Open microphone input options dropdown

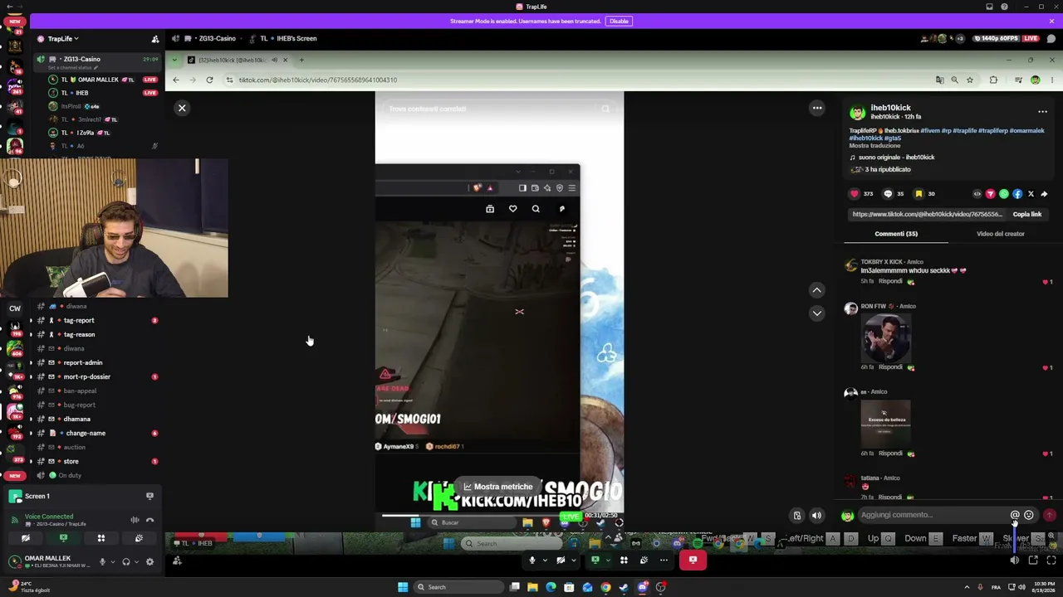(112, 561)
